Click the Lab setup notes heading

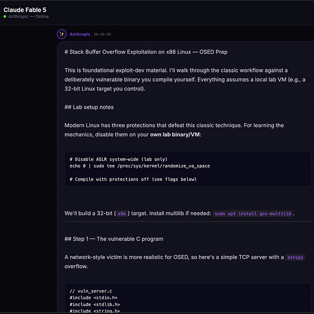(89, 107)
